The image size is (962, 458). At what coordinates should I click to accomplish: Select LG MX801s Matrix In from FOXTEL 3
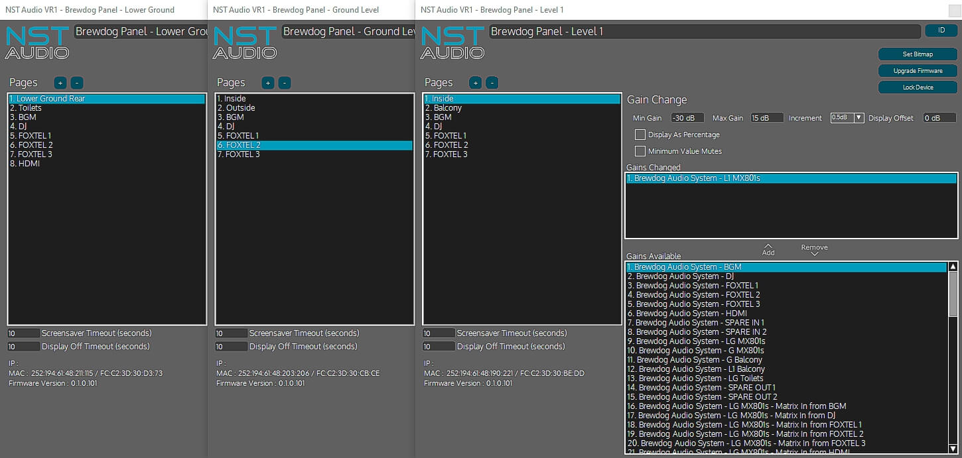point(787,443)
